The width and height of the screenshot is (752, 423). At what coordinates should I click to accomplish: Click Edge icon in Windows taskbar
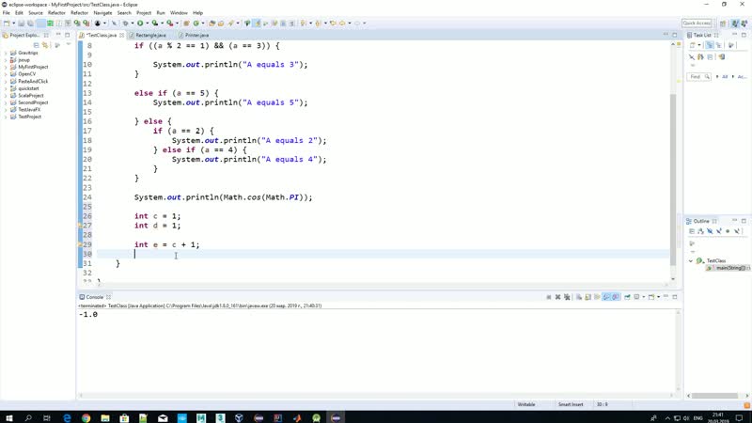coord(67,417)
